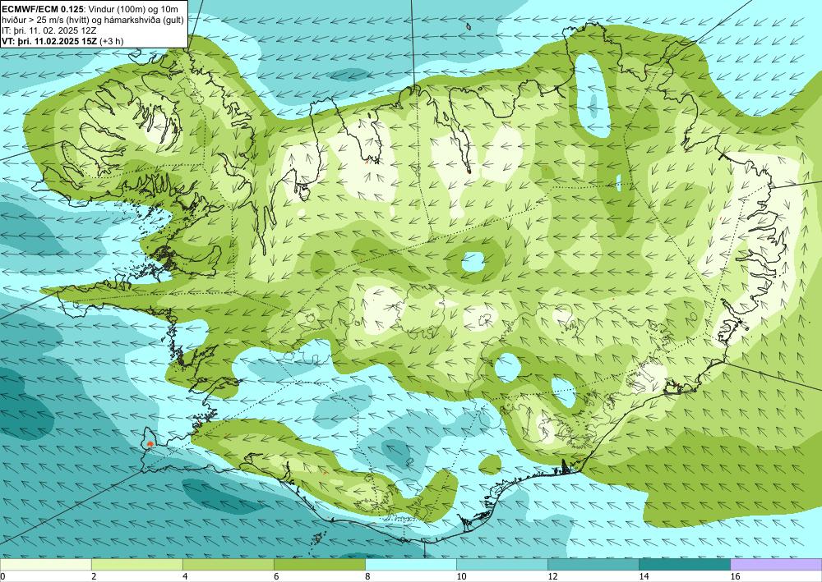Click the legend label "10"
822x582 pixels.
coord(461,576)
